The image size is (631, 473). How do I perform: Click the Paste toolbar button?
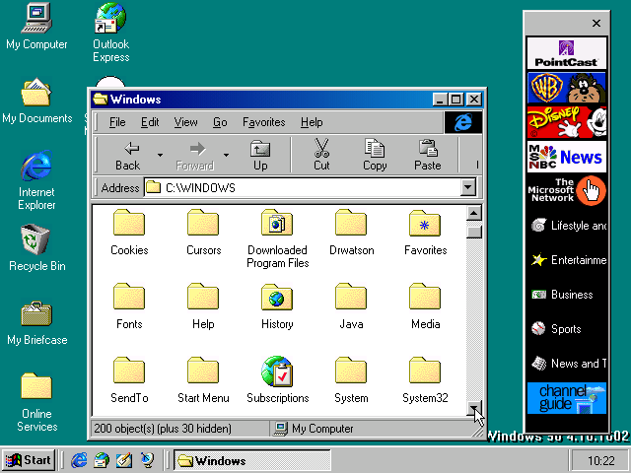[428, 156]
